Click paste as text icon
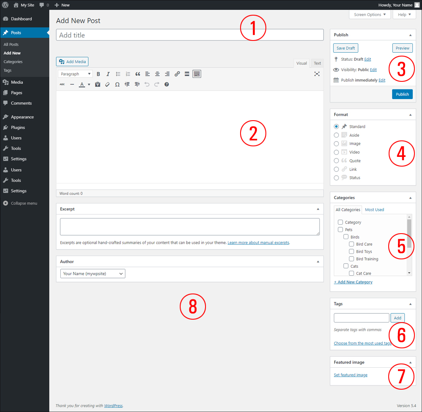The image size is (422, 412). 97,84
